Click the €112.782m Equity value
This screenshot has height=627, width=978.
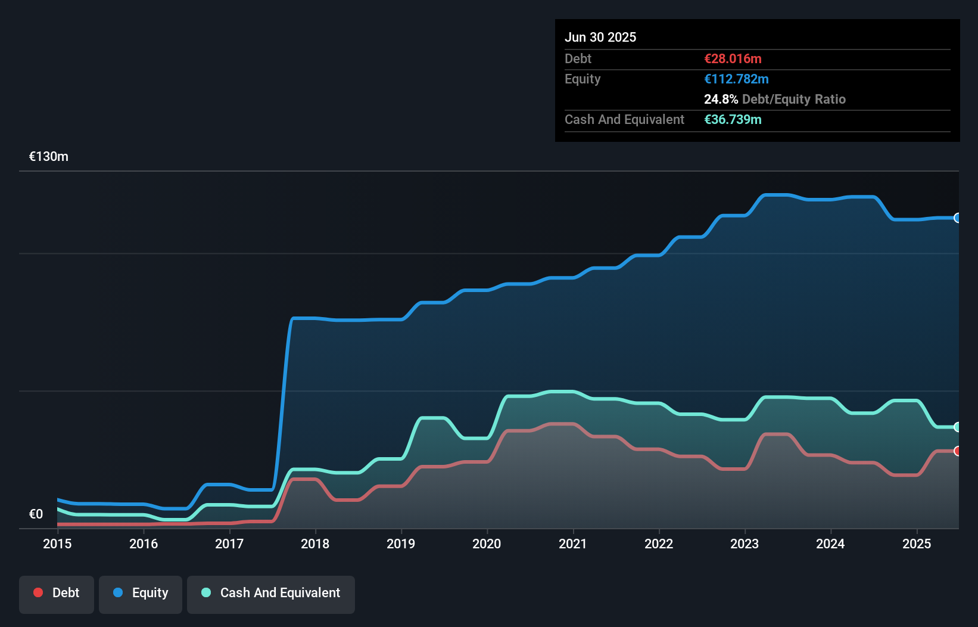(x=736, y=79)
